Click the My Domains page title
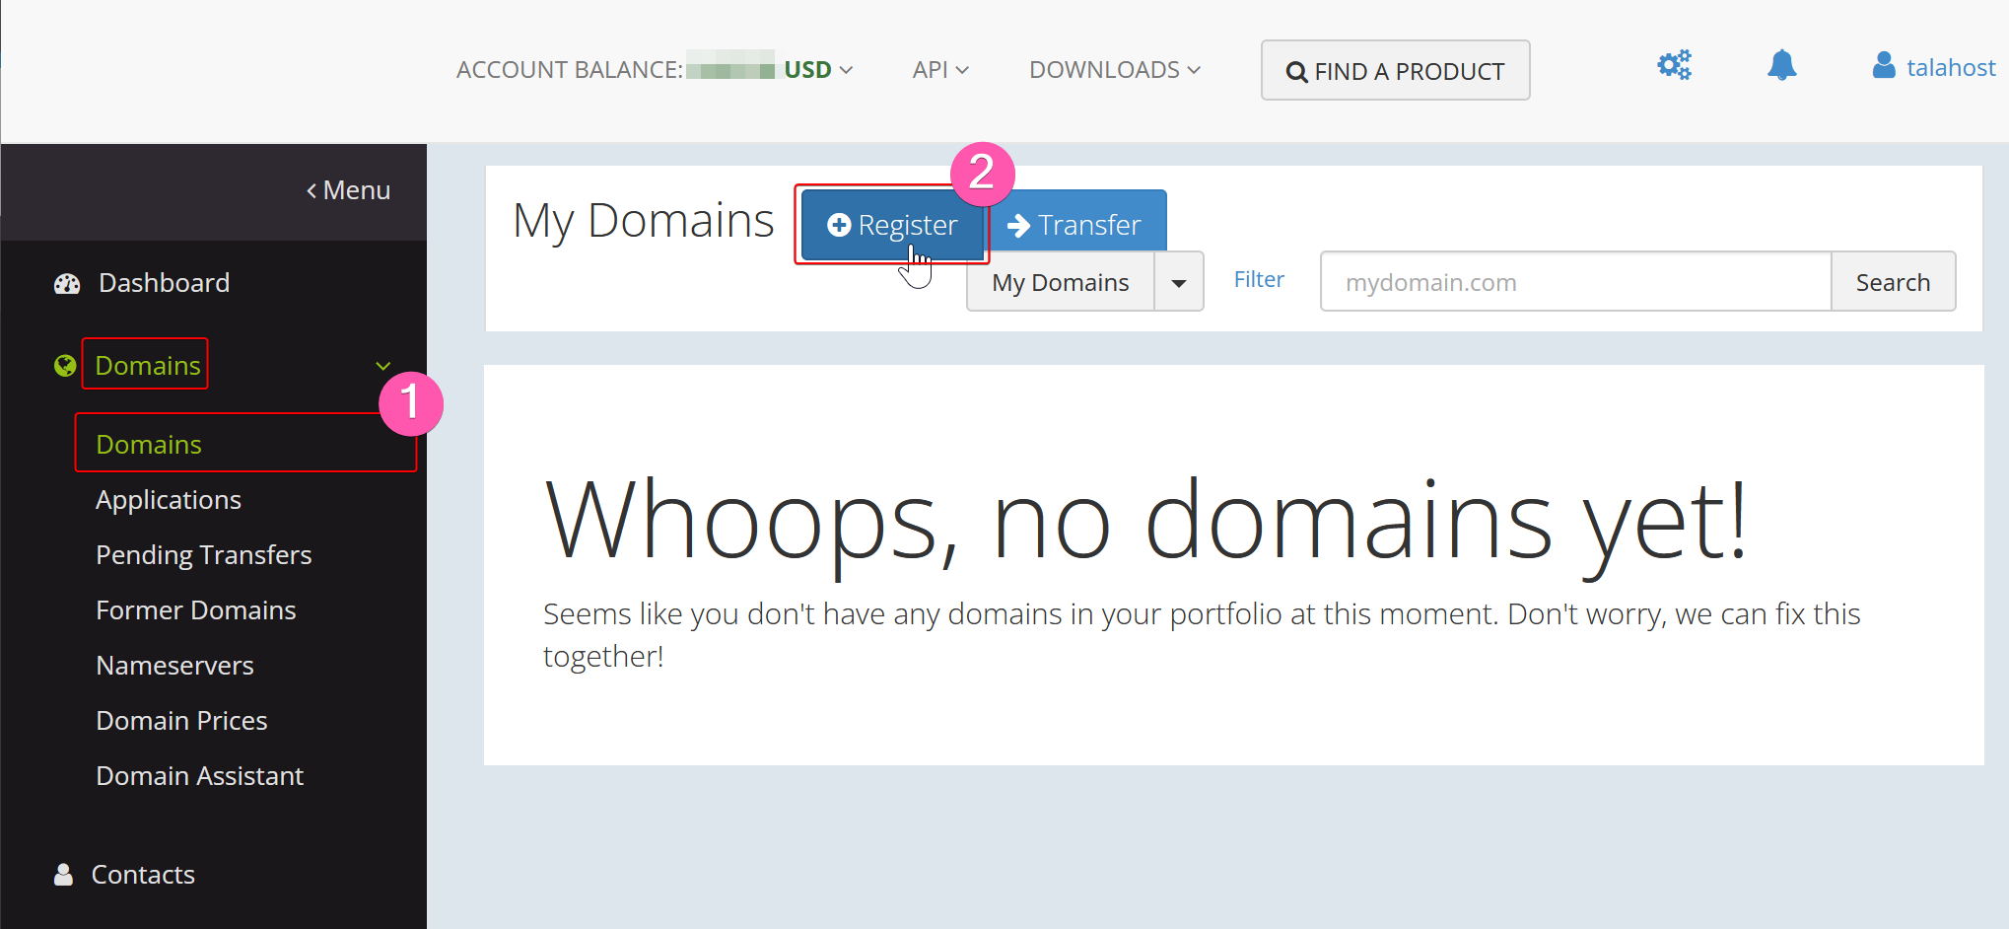 click(644, 221)
